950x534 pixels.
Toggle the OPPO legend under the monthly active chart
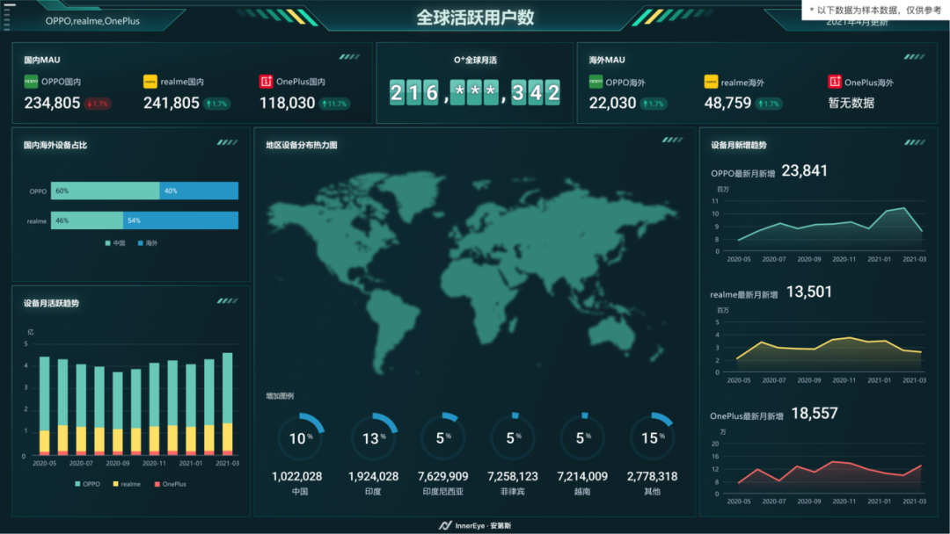(87, 484)
